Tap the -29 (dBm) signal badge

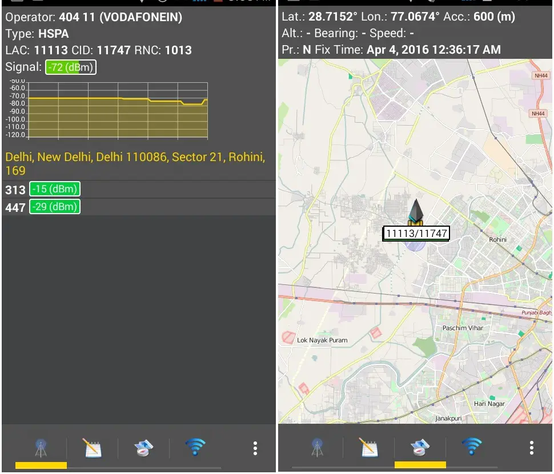[55, 207]
